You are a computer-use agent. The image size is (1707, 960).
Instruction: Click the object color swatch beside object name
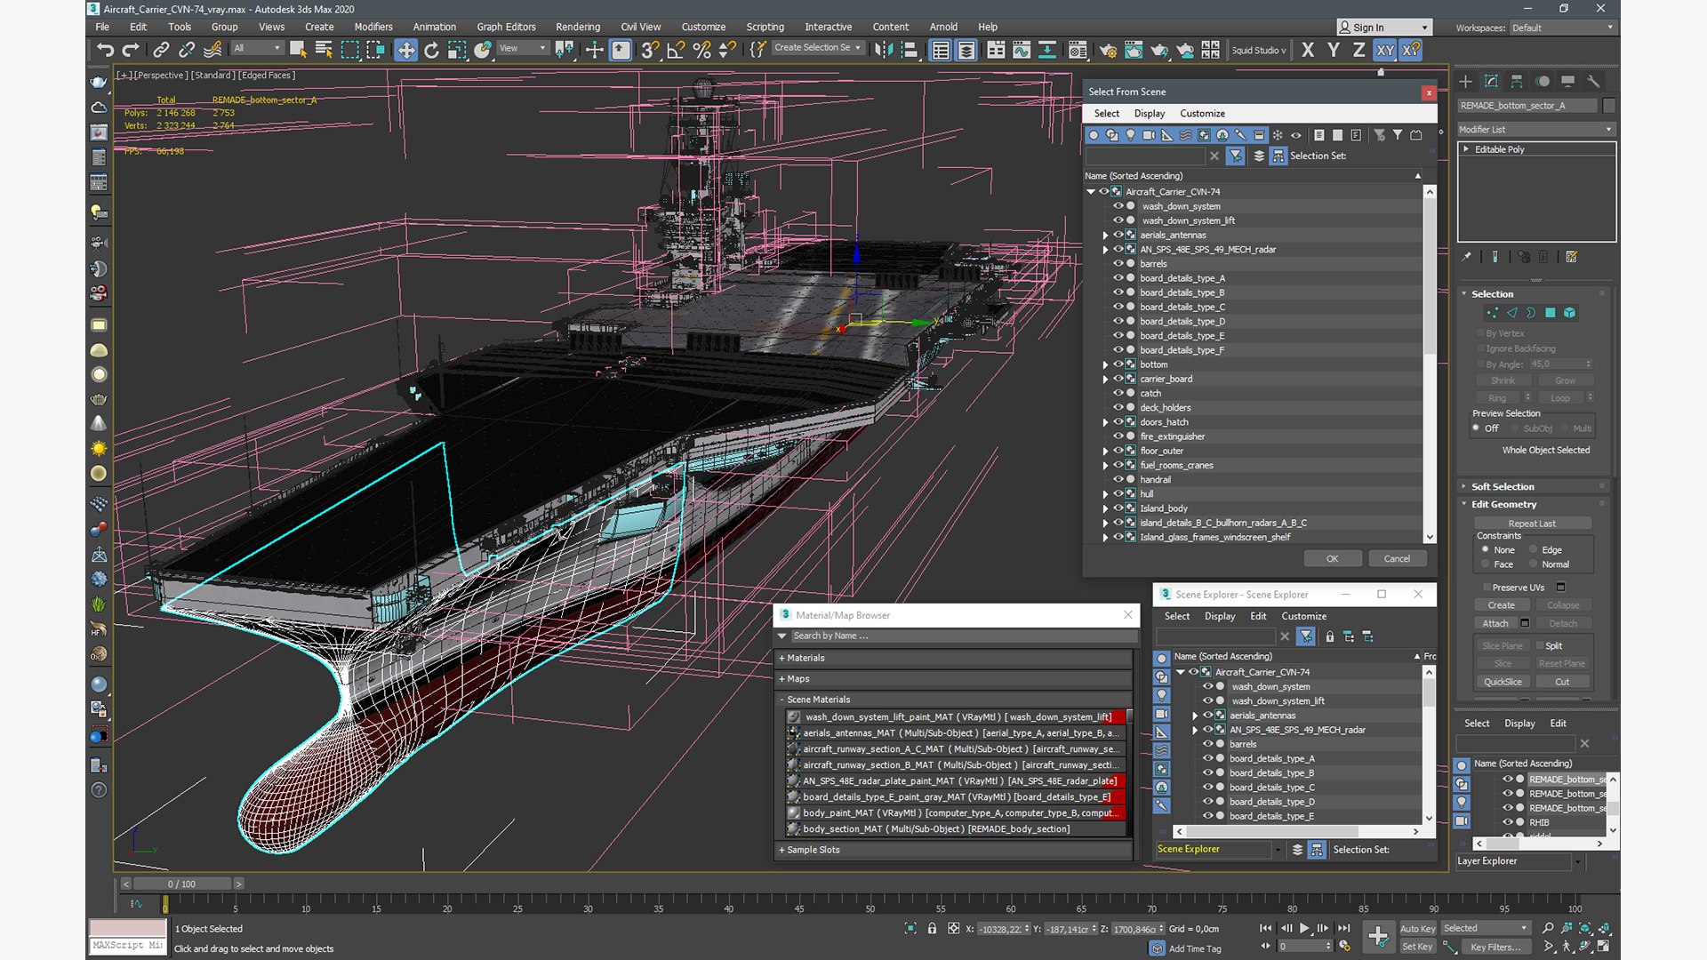(x=1609, y=106)
